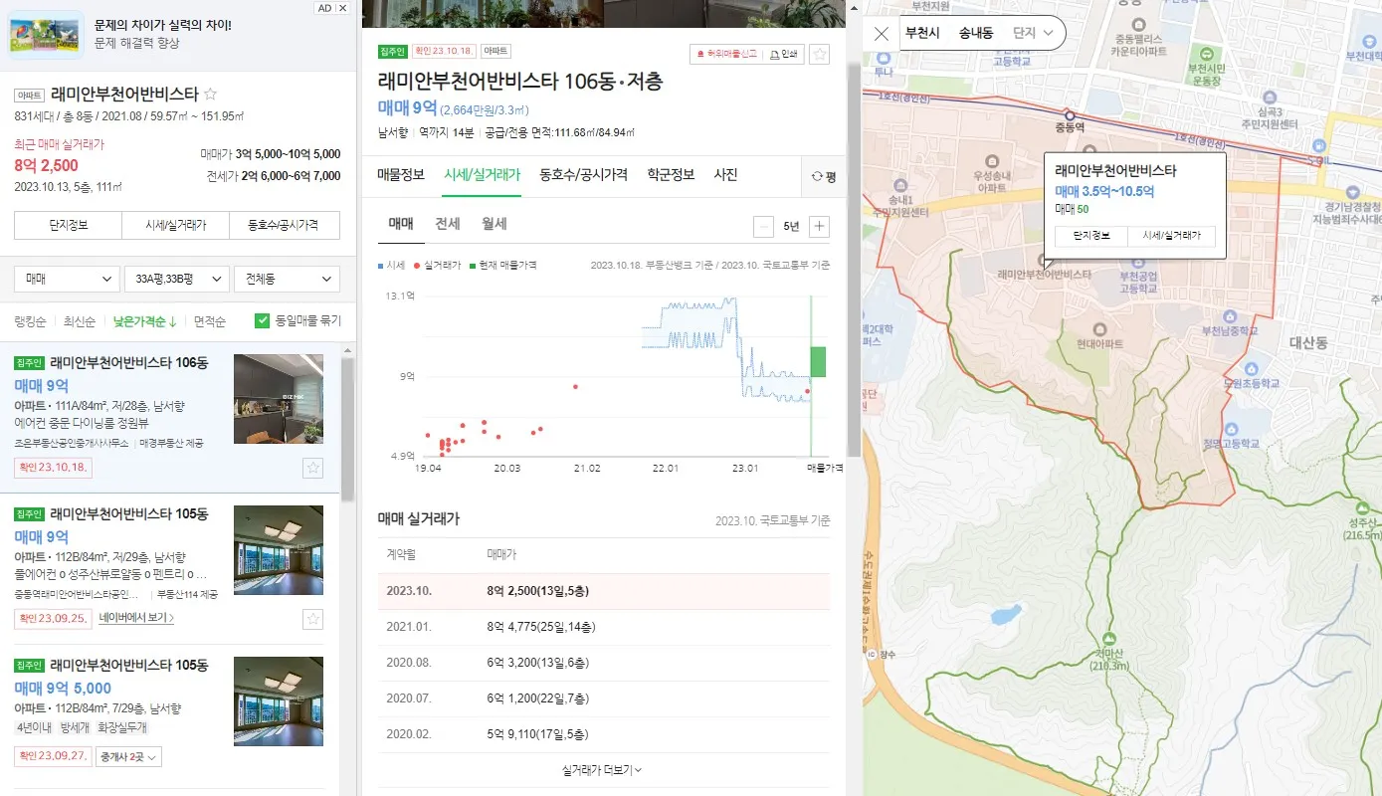1382x796 pixels.
Task: Click 부천남중학교 map marker
Action: [x=1231, y=322]
